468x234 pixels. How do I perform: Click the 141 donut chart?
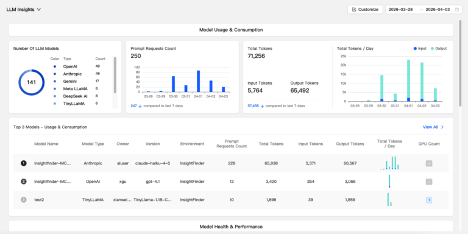pyautogui.click(x=31, y=82)
